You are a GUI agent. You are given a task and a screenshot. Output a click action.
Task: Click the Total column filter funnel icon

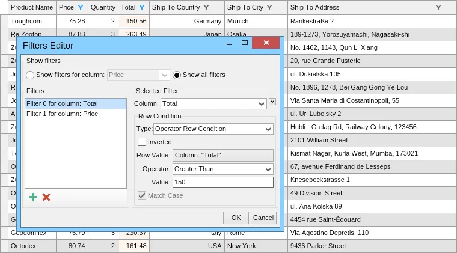coord(142,8)
